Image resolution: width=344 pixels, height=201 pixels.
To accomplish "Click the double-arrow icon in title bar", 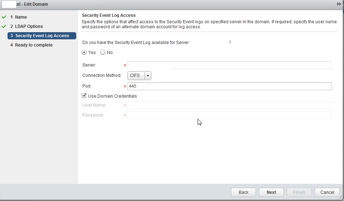I will tap(339, 4).
